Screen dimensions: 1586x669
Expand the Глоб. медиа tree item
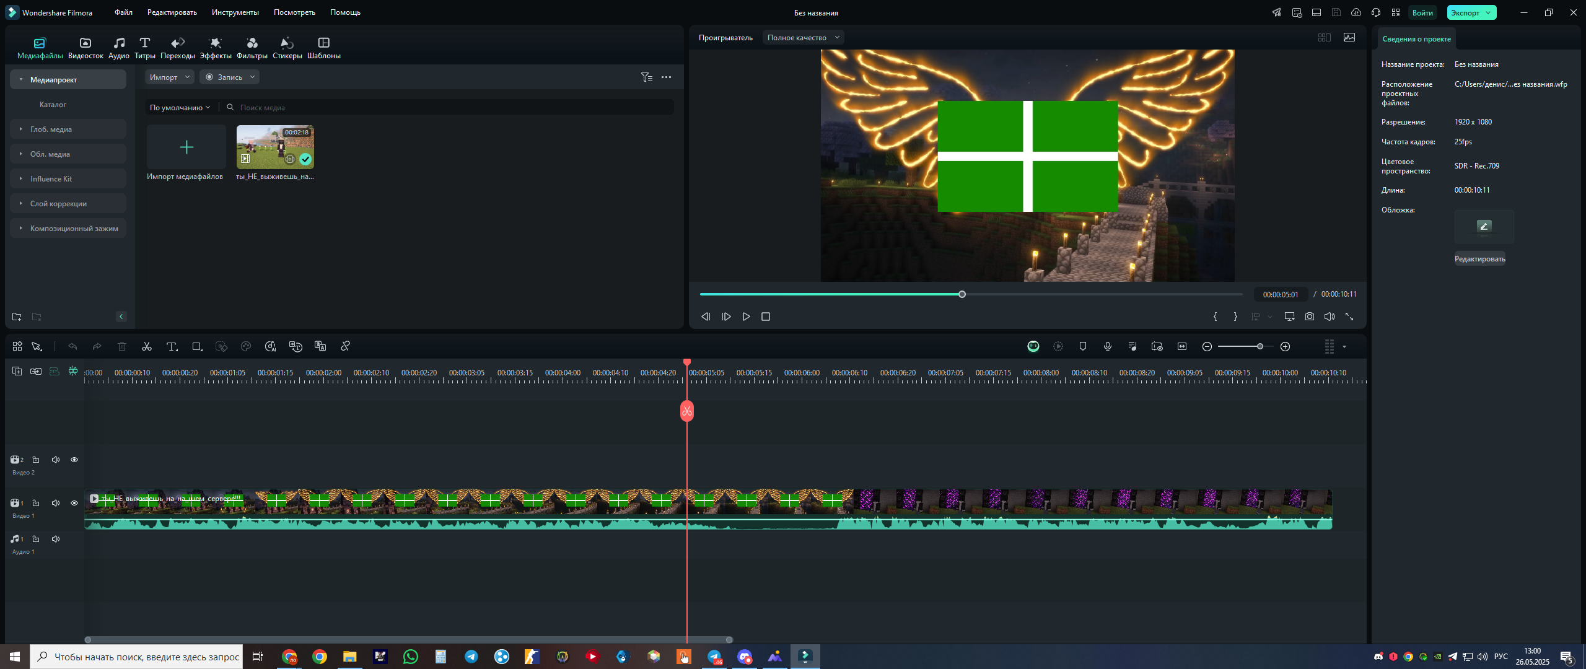point(68,129)
